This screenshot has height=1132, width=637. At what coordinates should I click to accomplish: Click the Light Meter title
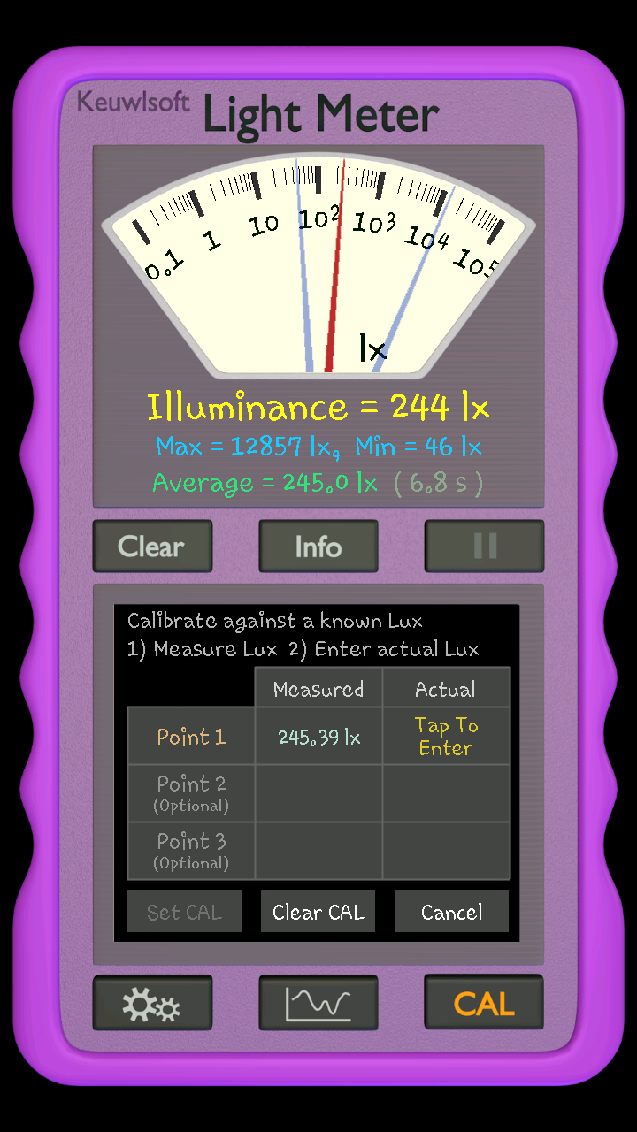pos(321,113)
